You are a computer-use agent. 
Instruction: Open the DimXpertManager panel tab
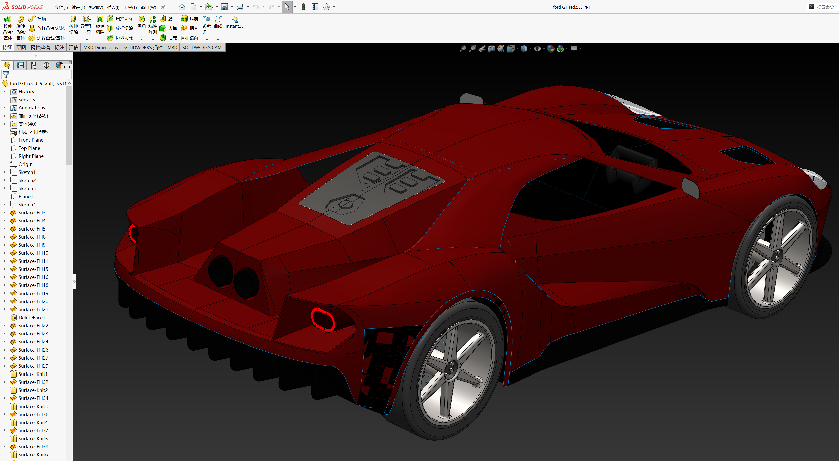coord(47,65)
